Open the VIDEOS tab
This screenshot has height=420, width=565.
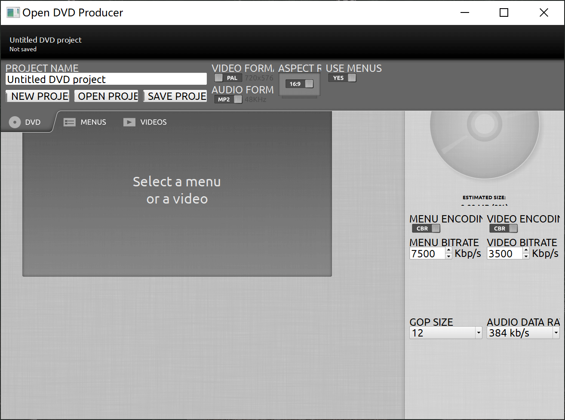pos(145,122)
